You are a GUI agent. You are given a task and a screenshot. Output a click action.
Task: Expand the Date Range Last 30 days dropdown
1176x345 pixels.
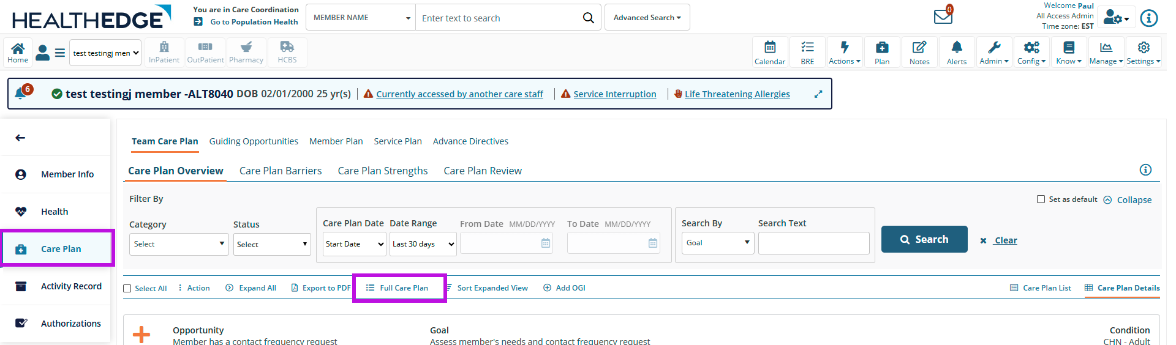pos(423,244)
